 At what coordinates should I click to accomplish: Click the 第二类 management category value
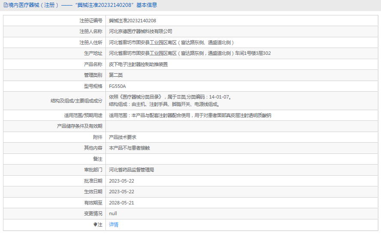click(116, 75)
